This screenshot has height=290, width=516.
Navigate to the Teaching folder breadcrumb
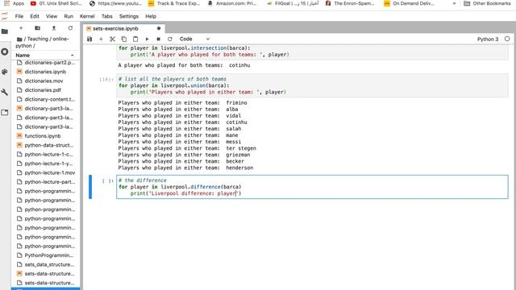point(38,39)
